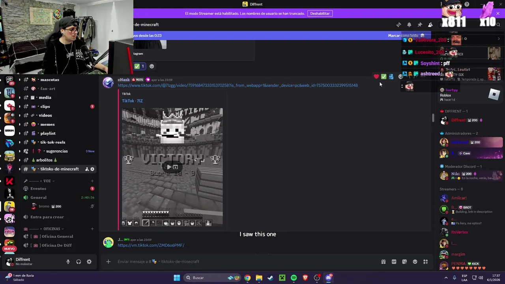The width and height of the screenshot is (505, 284).
Task: Show pinned messages in the channel
Action: [x=420, y=25]
